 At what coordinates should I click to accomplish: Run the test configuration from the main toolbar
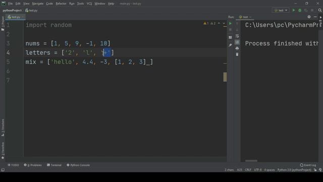pyautogui.click(x=294, y=10)
